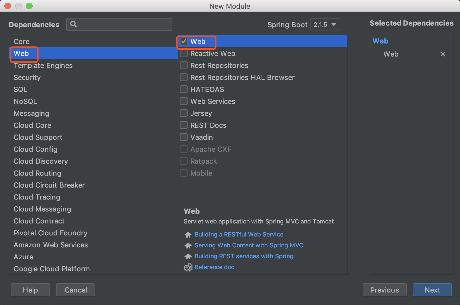Image resolution: width=460 pixels, height=305 pixels.
Task: Check the Rest Repositories option
Action: click(184, 66)
